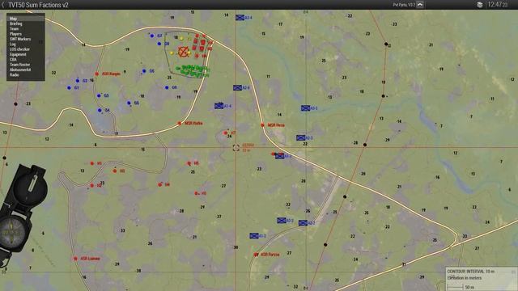Open the Map entry in side menu

pos(26,19)
